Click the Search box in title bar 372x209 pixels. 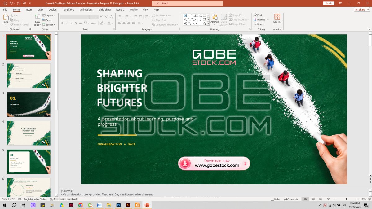point(188,3)
